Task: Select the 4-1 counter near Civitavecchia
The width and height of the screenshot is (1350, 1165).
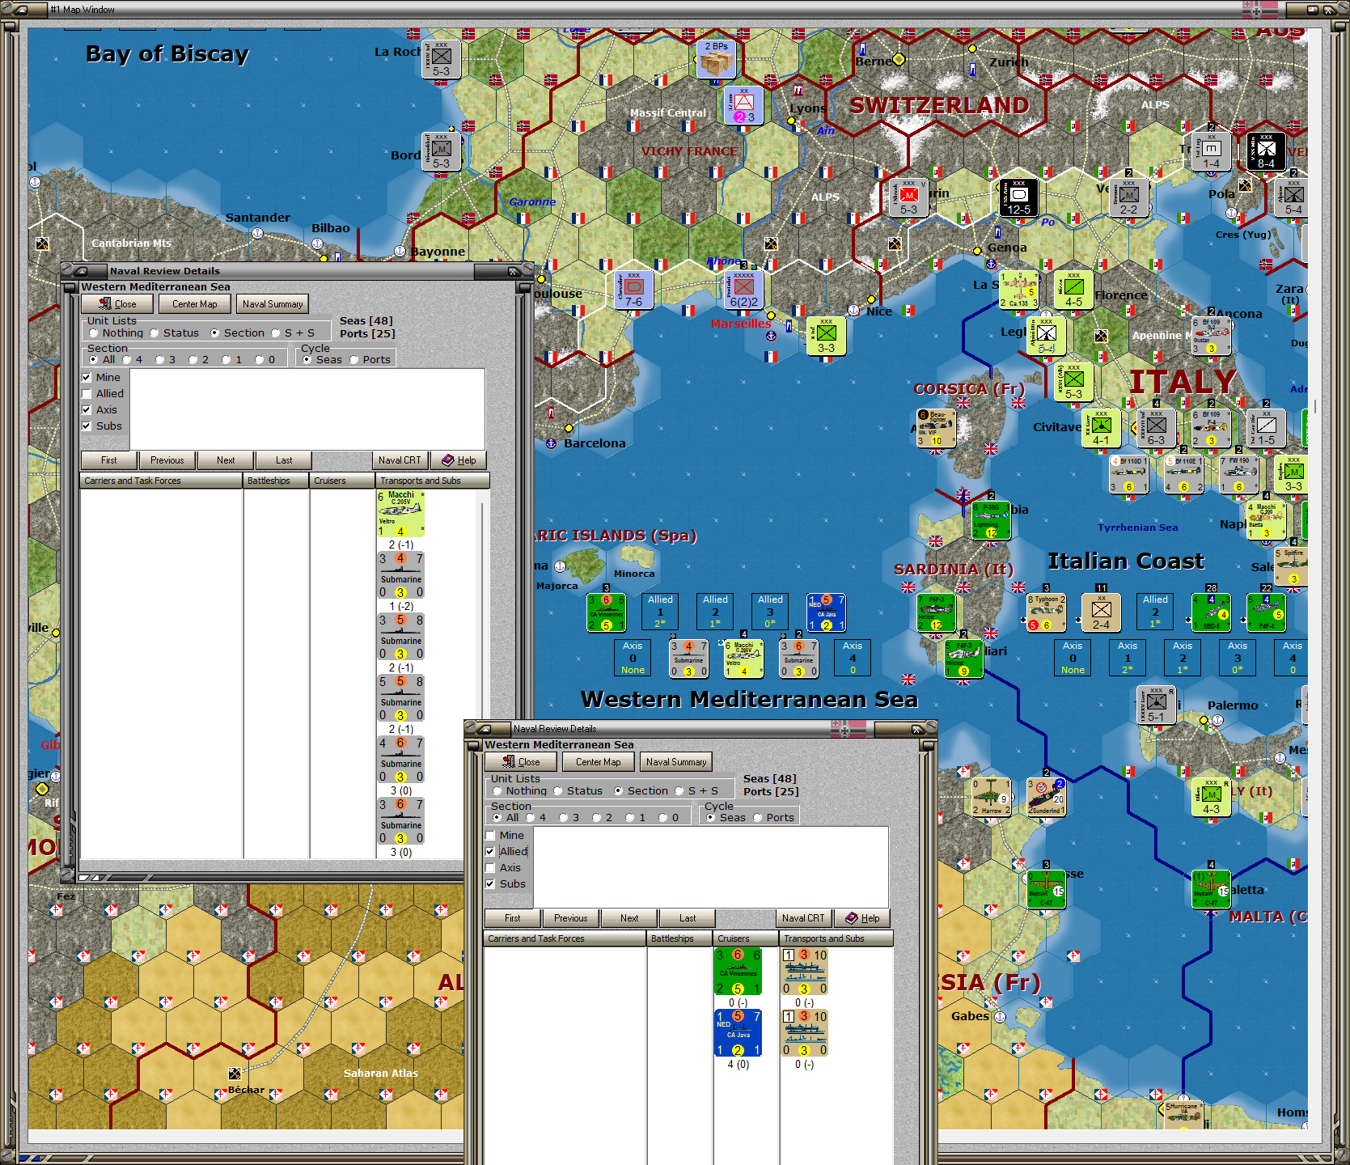Action: tap(1101, 428)
